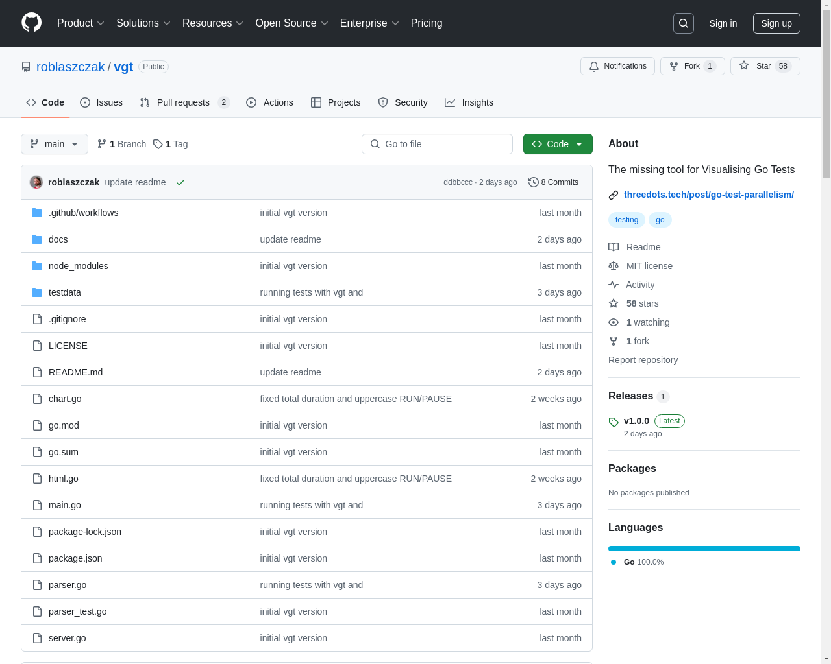This screenshot has width=831, height=664.
Task: Click the Go language bar
Action: click(x=704, y=549)
